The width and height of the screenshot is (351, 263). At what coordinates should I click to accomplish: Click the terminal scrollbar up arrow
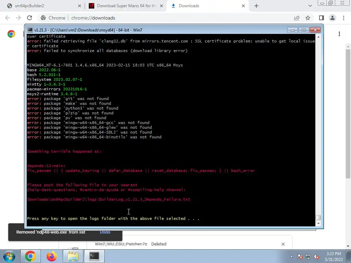click(x=318, y=37)
